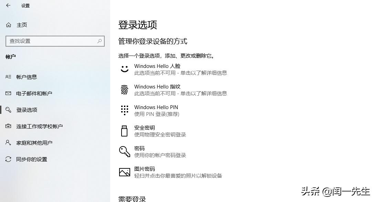Open the 帐户信息 sidebar page
The width and height of the screenshot is (376, 202).
pyautogui.click(x=28, y=77)
